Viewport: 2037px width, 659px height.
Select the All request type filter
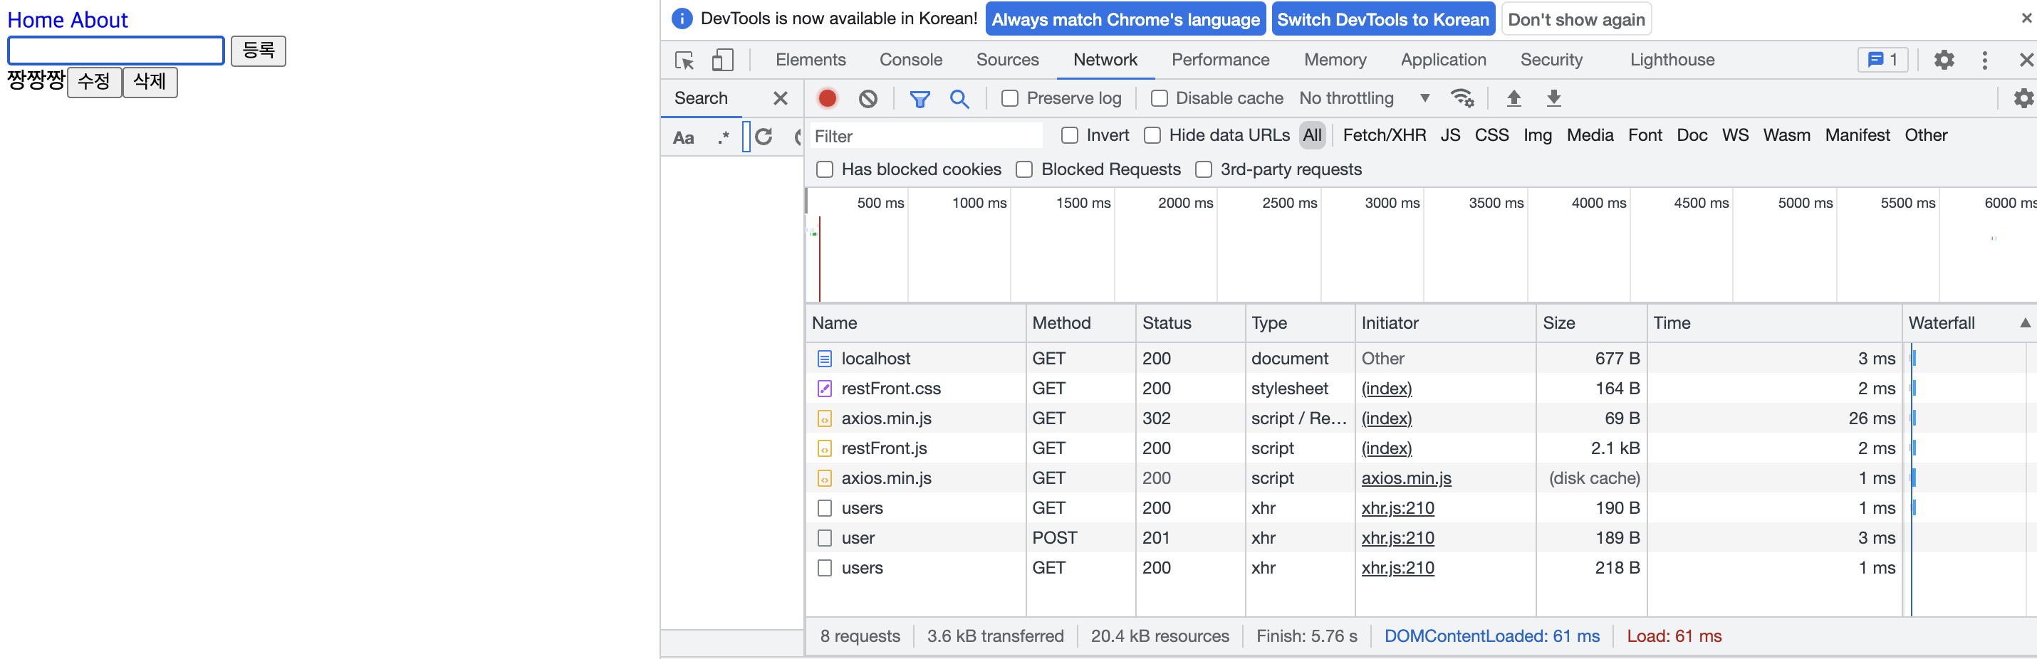[x=1312, y=135]
